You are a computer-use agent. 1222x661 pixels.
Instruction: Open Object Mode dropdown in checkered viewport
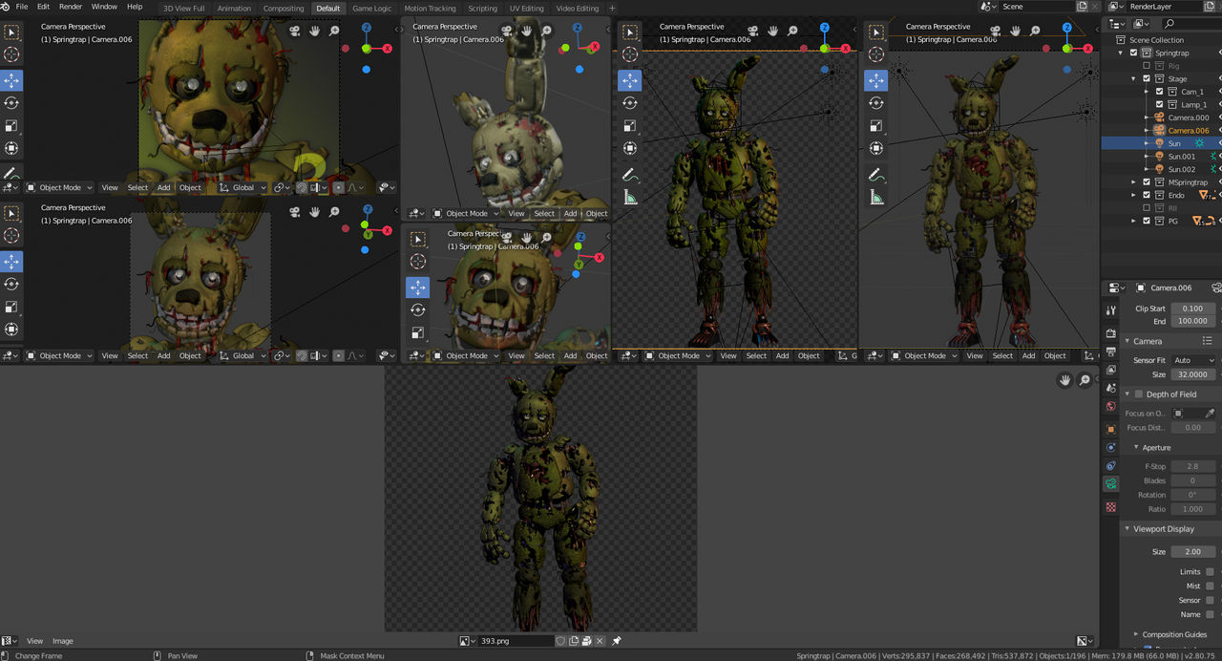(677, 355)
